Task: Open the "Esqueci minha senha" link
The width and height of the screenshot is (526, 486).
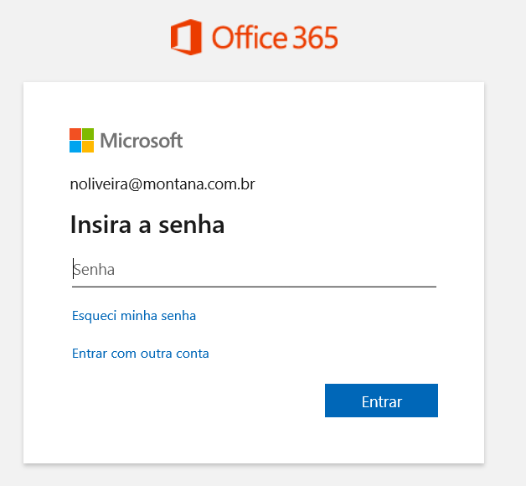Action: 134,316
